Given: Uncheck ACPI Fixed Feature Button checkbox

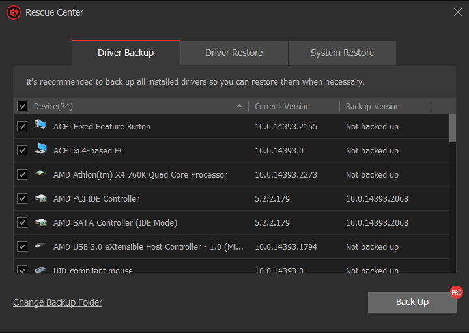Looking at the screenshot, I should (x=22, y=126).
